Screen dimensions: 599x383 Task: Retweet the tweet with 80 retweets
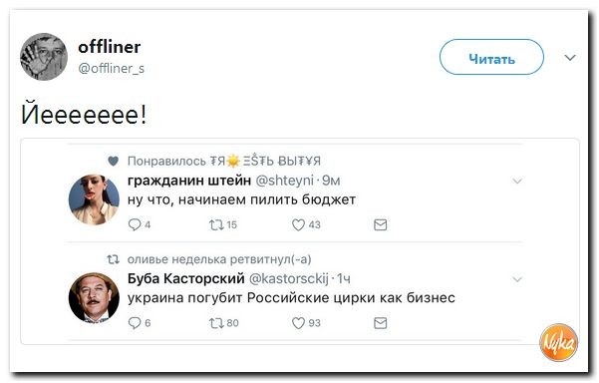(216, 323)
